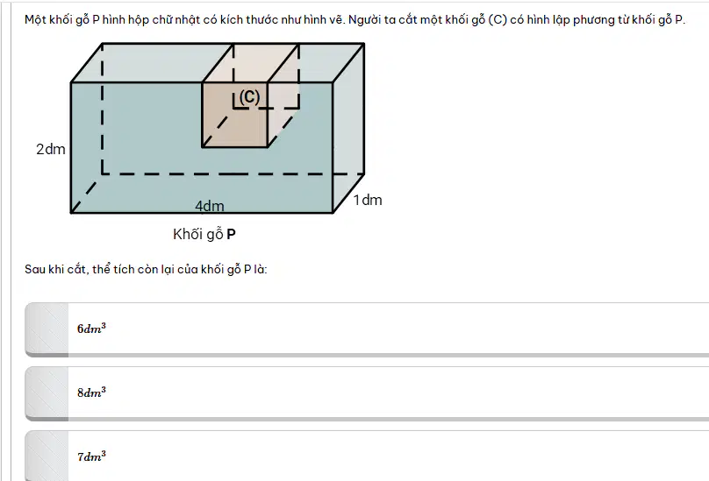Click the top face of cube C
The height and width of the screenshot is (481, 709).
pyautogui.click(x=250, y=63)
